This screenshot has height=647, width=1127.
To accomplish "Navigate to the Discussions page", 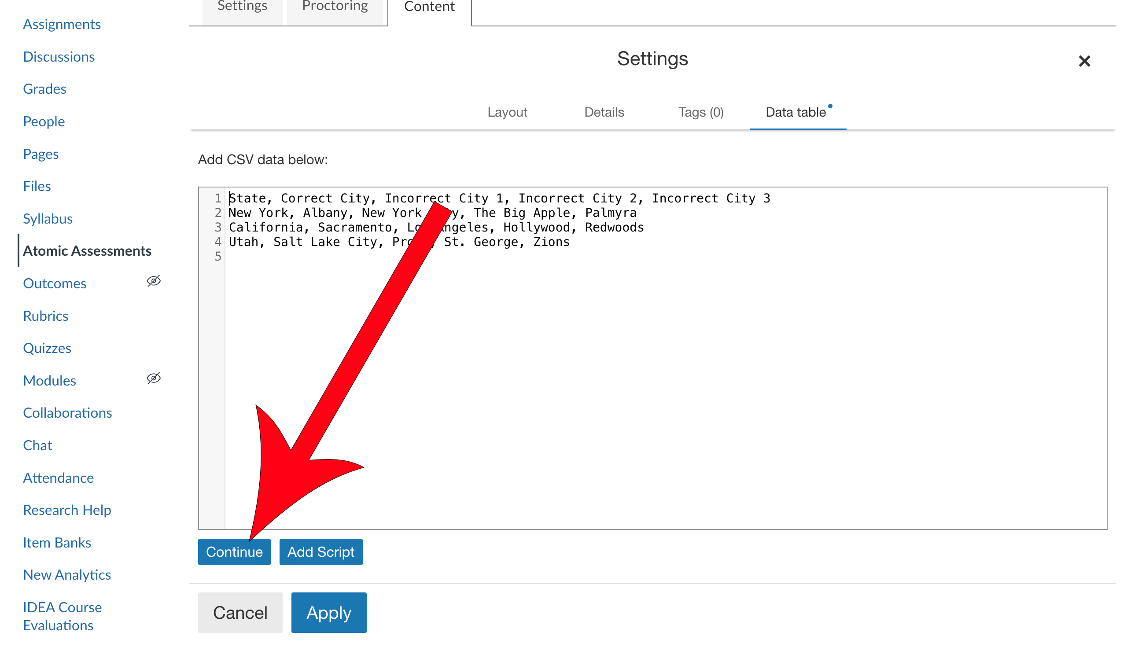I will tap(59, 56).
